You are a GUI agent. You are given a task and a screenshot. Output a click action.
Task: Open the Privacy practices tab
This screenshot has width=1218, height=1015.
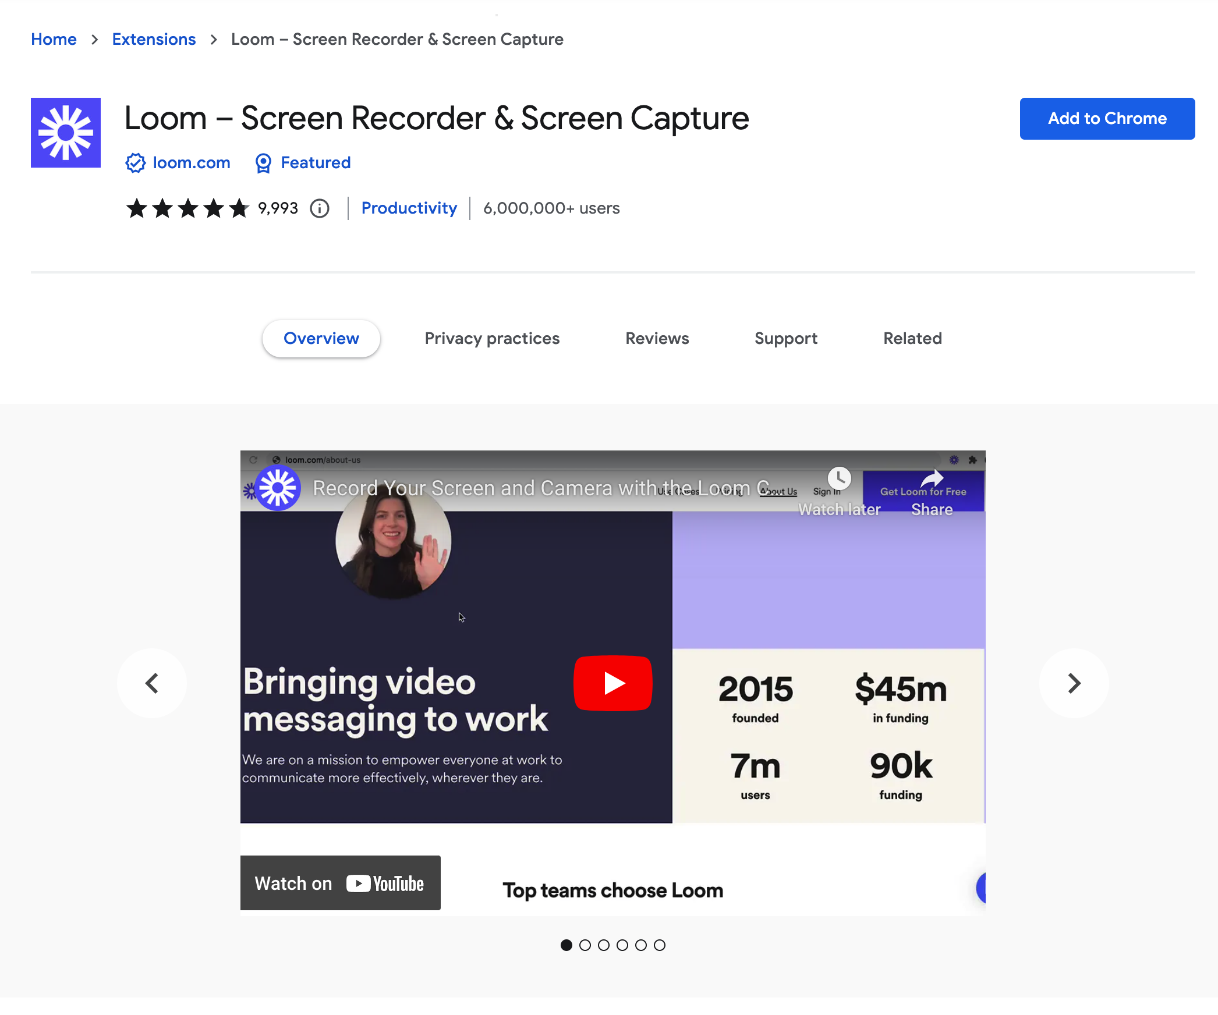point(492,338)
